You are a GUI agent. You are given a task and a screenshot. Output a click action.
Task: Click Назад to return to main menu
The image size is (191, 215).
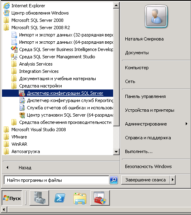(x=25, y=168)
